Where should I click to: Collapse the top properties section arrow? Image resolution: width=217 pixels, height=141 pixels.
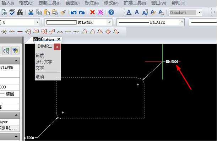point(16,61)
